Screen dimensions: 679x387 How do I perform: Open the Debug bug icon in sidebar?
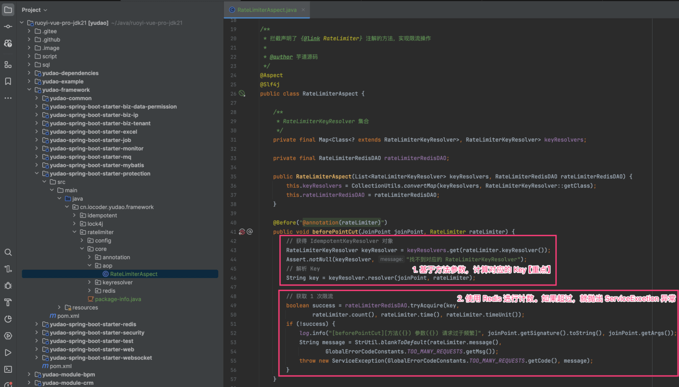(x=8, y=286)
